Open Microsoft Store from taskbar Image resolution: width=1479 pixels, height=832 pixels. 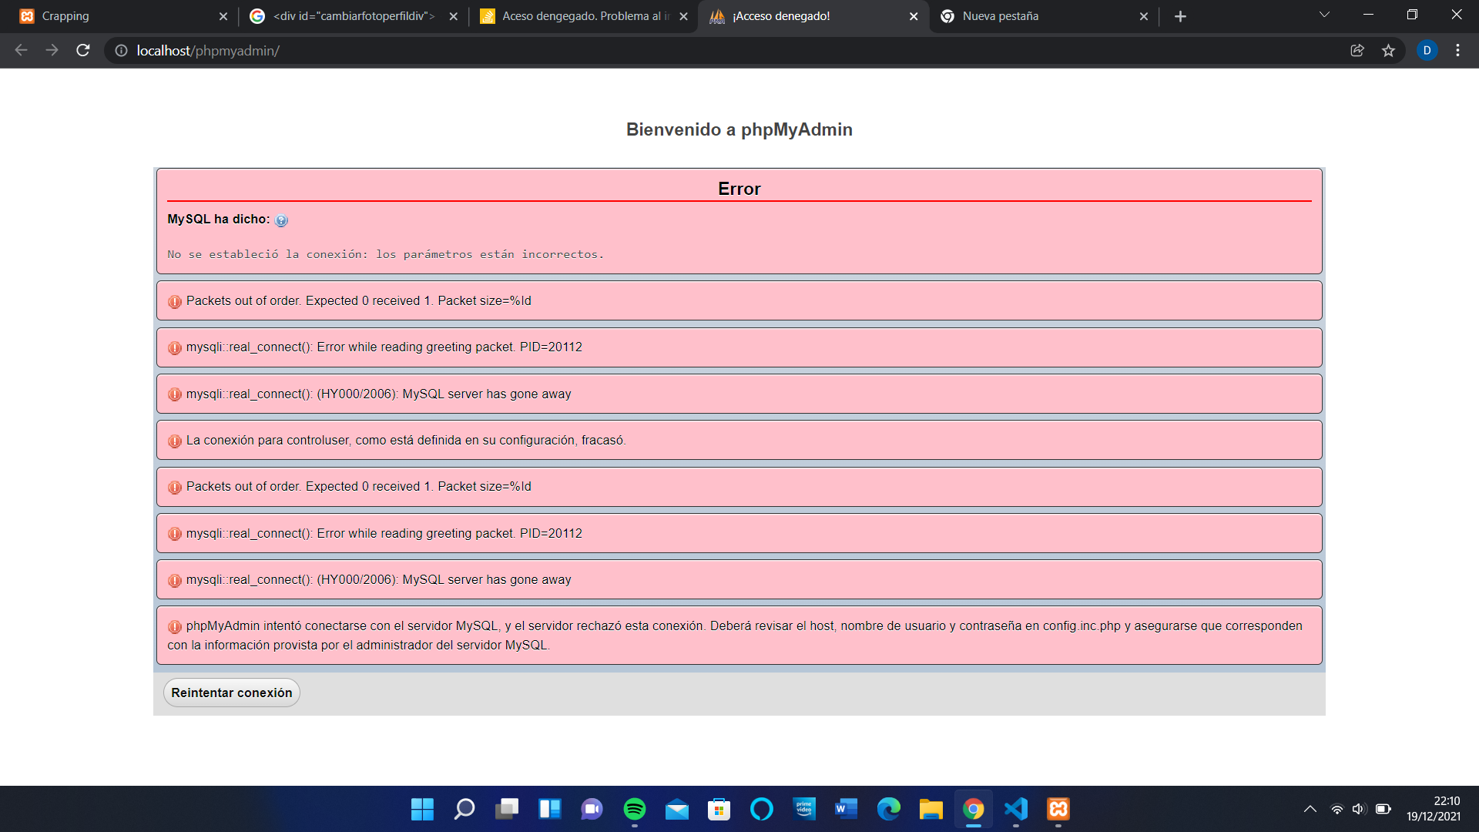[x=719, y=809]
